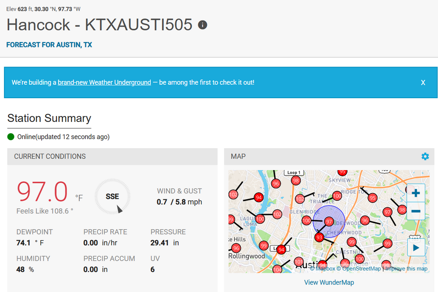The image size is (438, 292).
Task: Dismiss the blue announcement banner with X
Action: click(x=423, y=82)
